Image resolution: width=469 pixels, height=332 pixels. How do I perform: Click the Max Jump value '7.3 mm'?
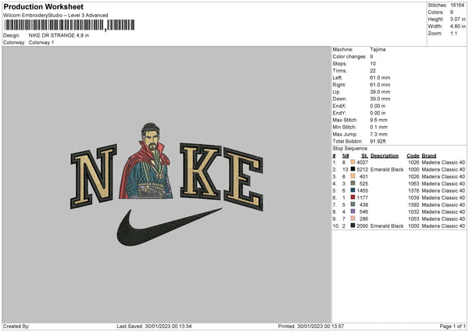point(378,134)
